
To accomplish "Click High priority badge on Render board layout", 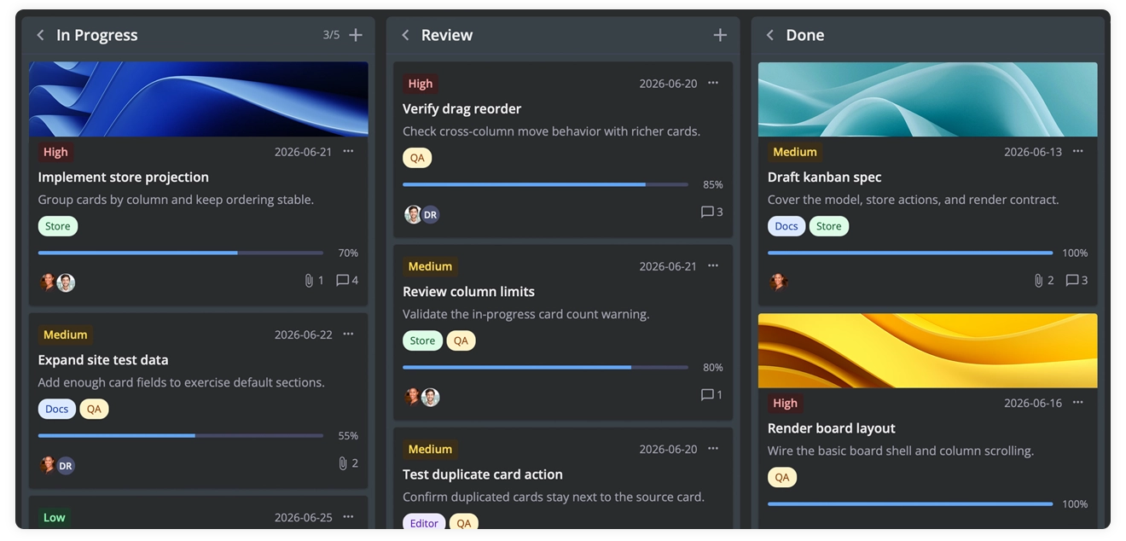I will (x=785, y=403).
